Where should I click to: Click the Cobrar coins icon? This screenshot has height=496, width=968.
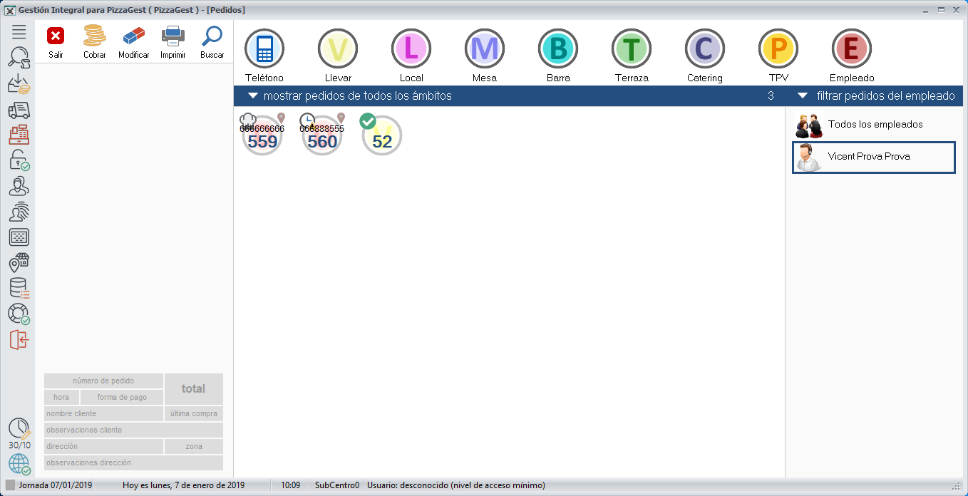(94, 37)
